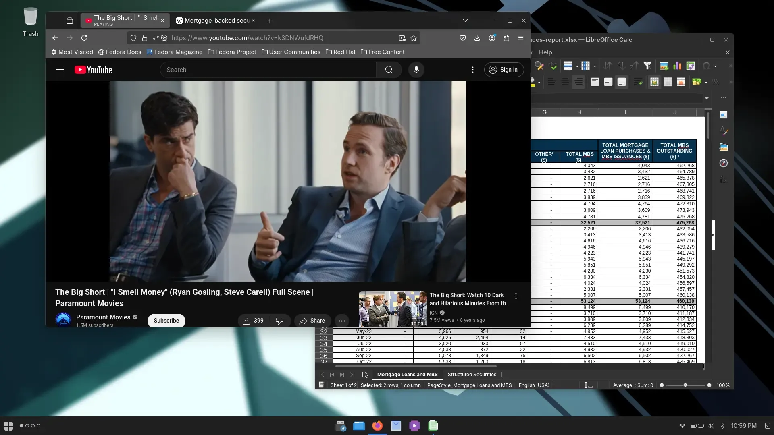Click zoom out minus in Calc status bar
Screen dimensions: 774x435
click(662, 385)
